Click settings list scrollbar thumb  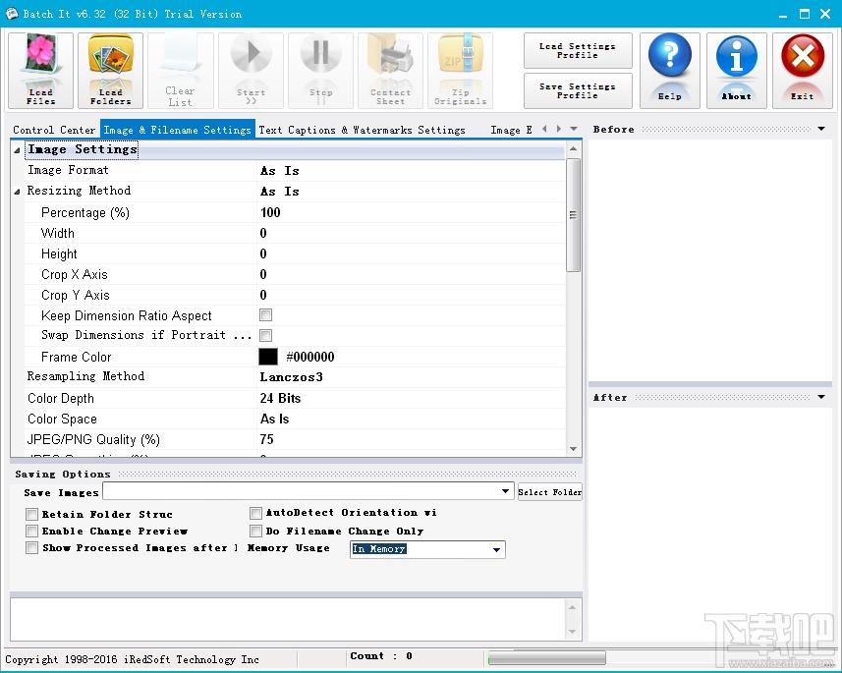[x=574, y=215]
